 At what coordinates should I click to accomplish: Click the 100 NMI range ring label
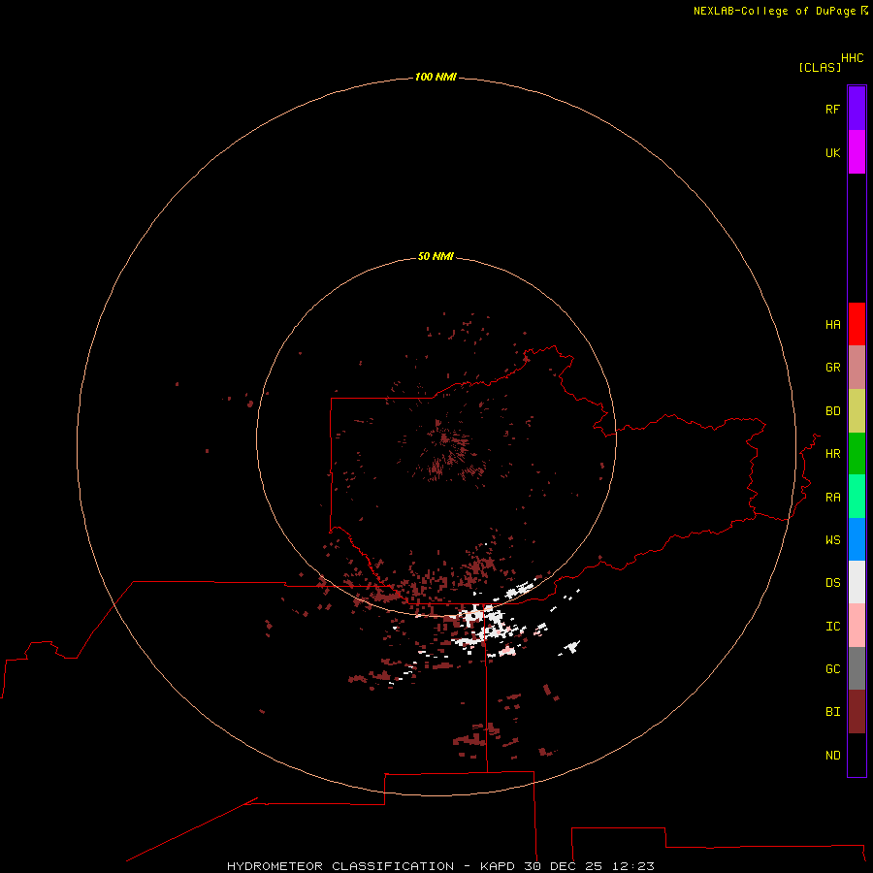(436, 77)
